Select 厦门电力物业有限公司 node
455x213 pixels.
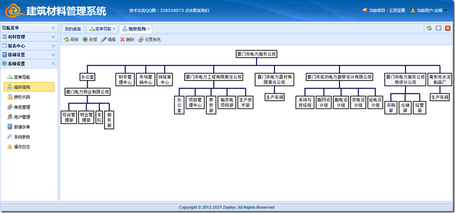(x=87, y=92)
